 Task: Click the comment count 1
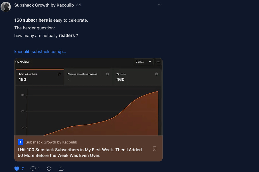point(39,169)
